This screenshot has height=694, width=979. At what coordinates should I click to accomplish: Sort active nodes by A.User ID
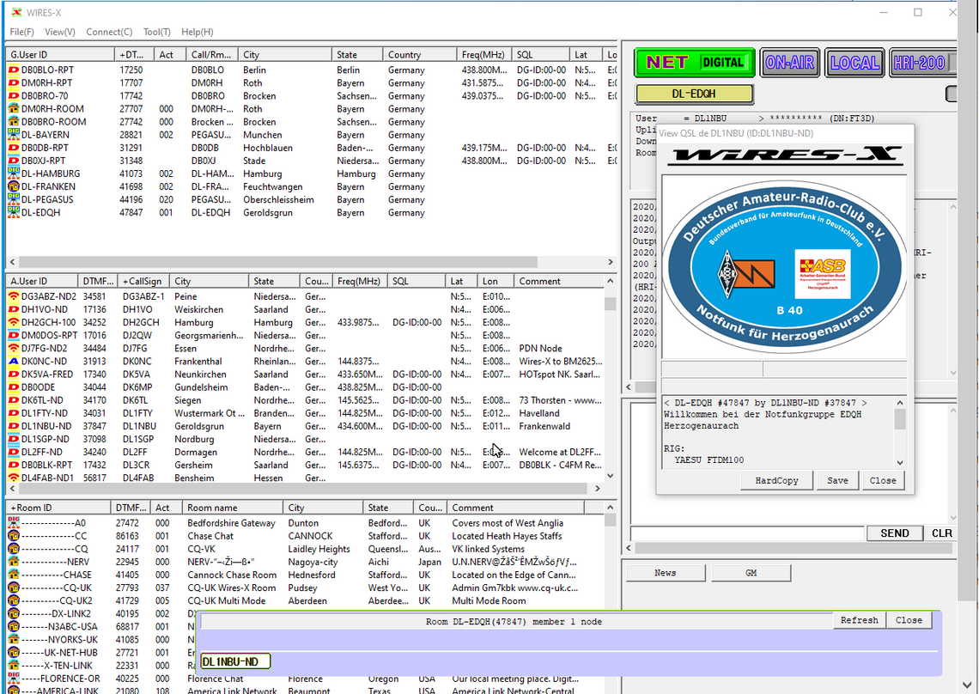point(42,281)
